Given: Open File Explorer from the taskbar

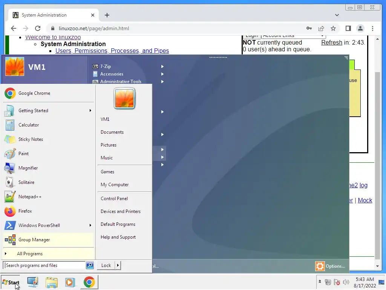Looking at the screenshot, I should [51, 282].
